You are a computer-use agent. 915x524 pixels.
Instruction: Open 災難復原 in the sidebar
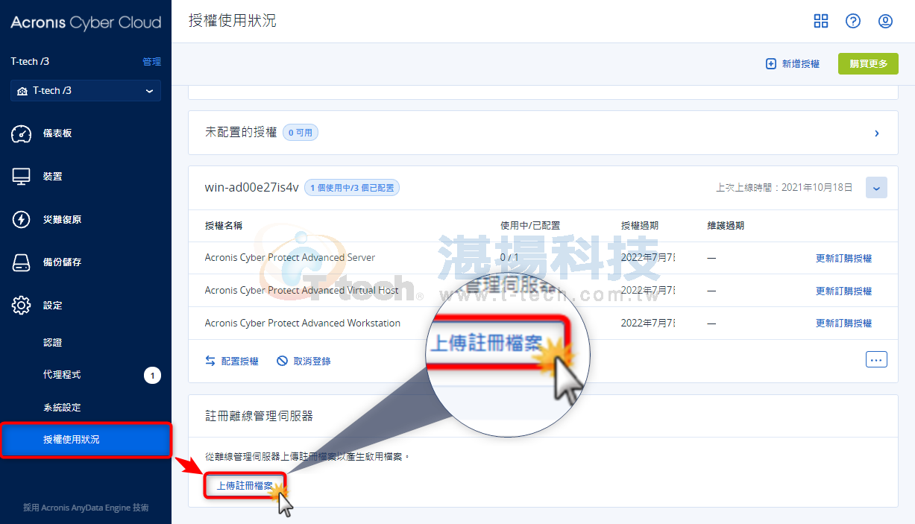(x=63, y=219)
